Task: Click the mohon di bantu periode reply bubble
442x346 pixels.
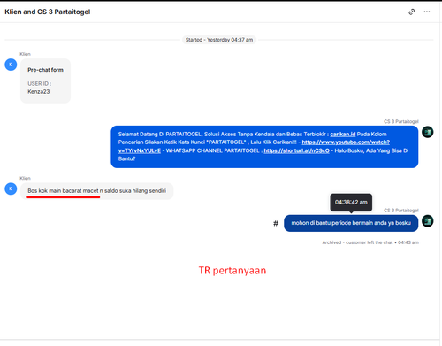Action: pos(351,223)
